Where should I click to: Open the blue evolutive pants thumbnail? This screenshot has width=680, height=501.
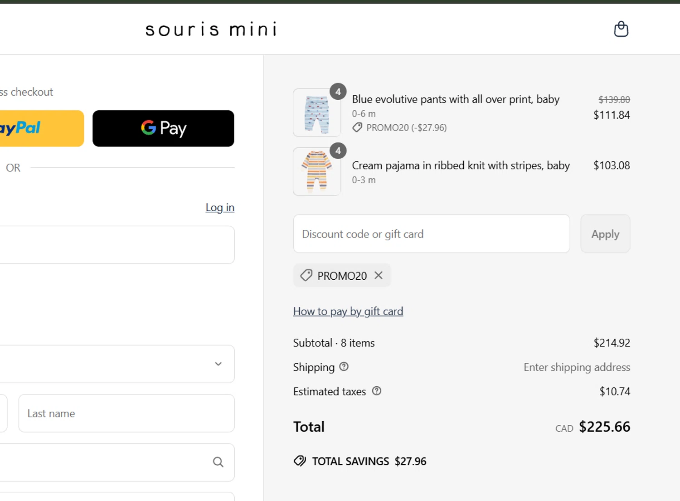click(x=317, y=113)
